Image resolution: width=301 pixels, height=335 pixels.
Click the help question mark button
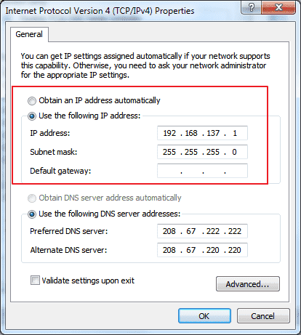click(252, 7)
